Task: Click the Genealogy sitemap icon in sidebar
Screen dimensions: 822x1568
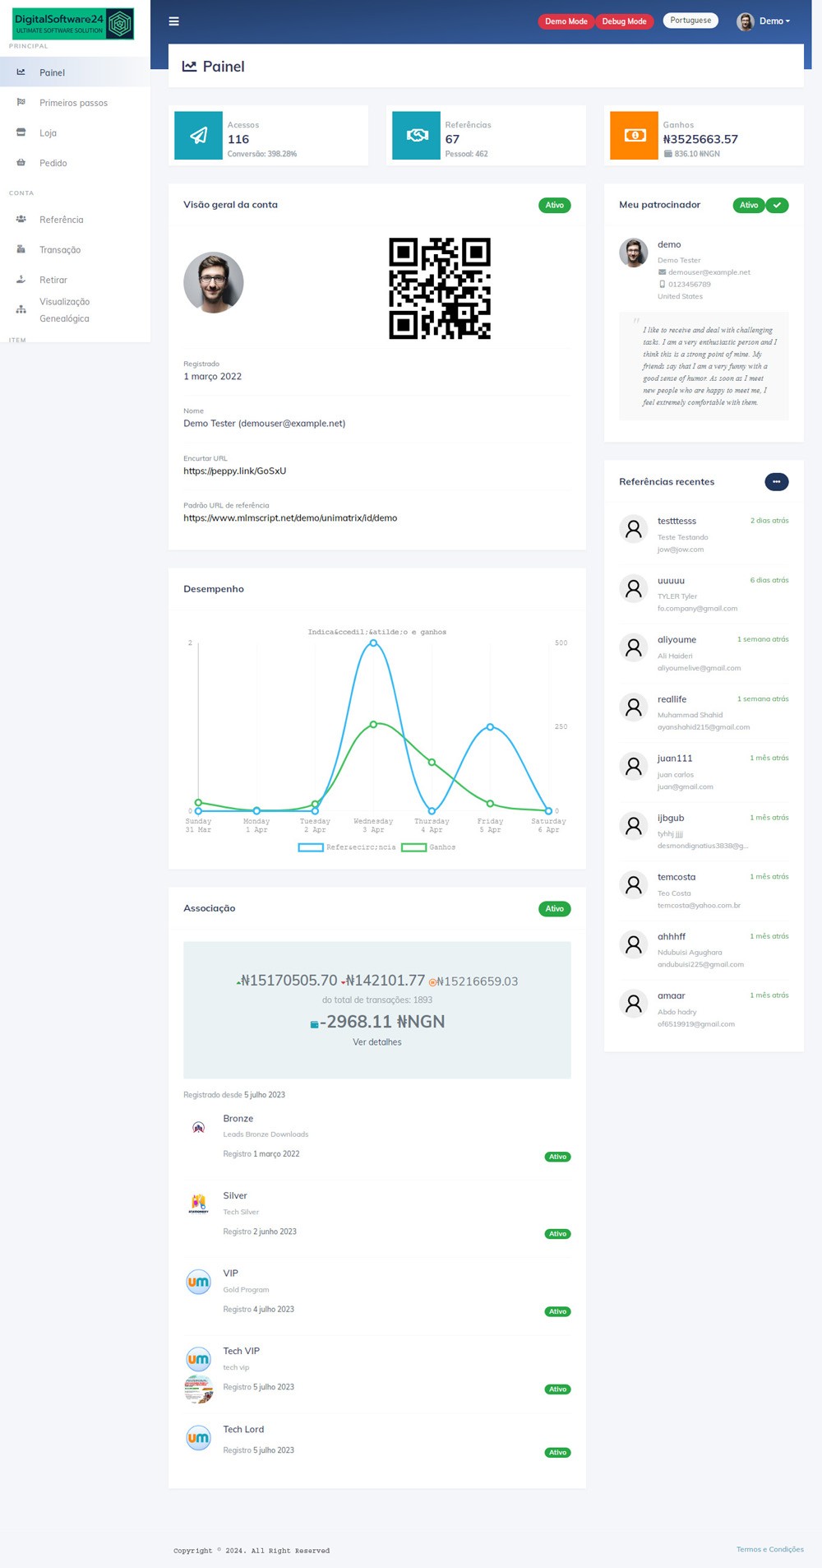Action: pos(21,310)
